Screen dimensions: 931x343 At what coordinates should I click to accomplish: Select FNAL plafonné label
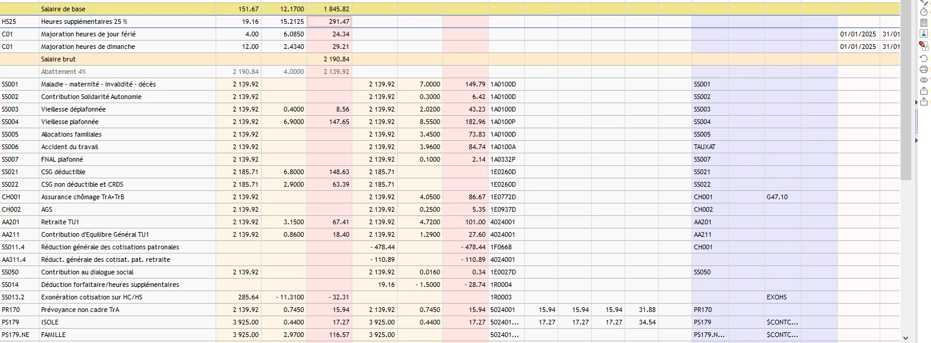pyautogui.click(x=62, y=159)
